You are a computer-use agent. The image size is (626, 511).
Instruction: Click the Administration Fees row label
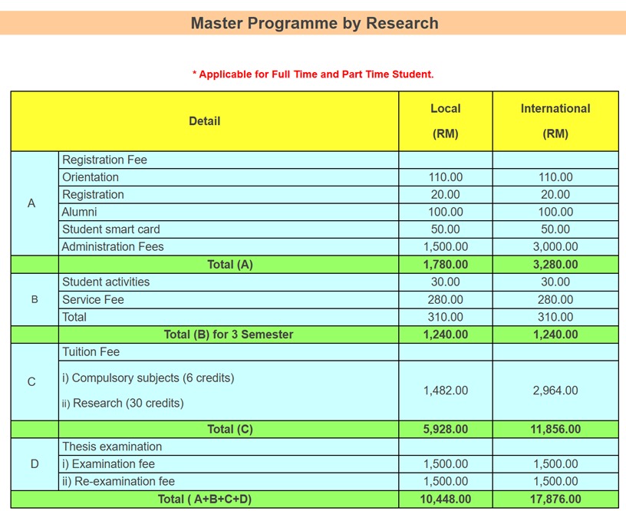113,247
